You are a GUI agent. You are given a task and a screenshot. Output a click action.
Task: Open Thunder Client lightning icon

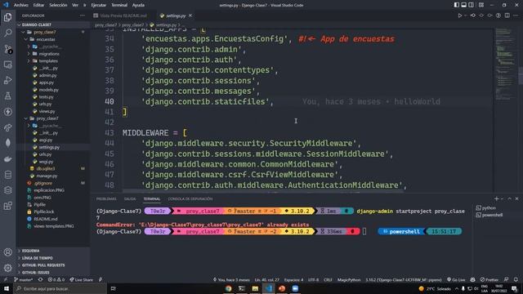pos(7,112)
